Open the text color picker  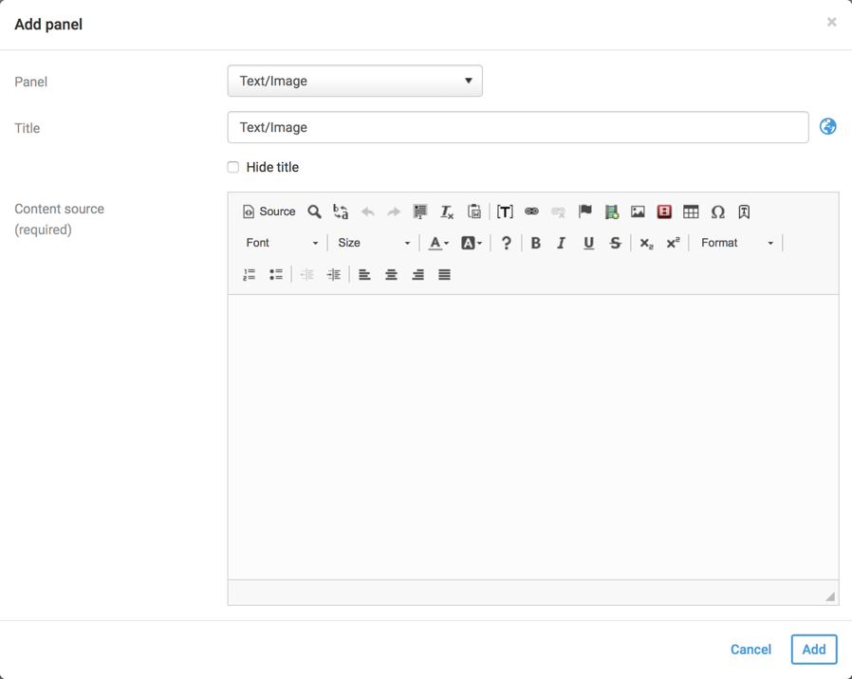click(437, 243)
